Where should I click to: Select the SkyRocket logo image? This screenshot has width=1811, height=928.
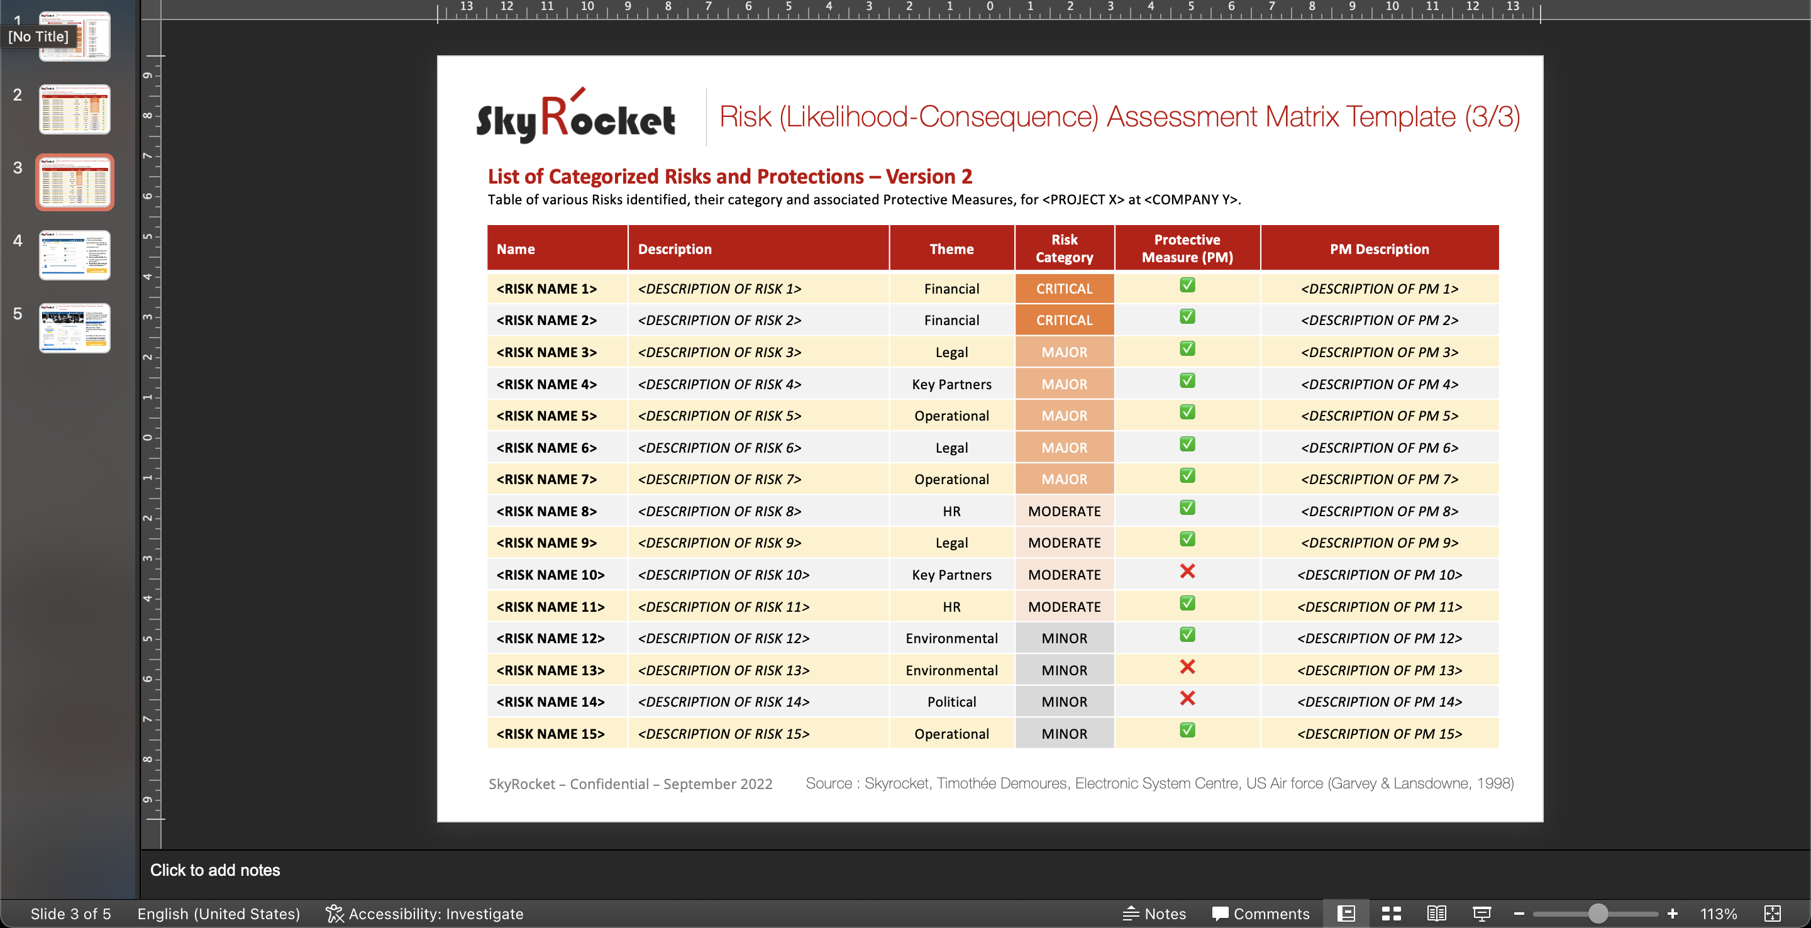coord(576,116)
